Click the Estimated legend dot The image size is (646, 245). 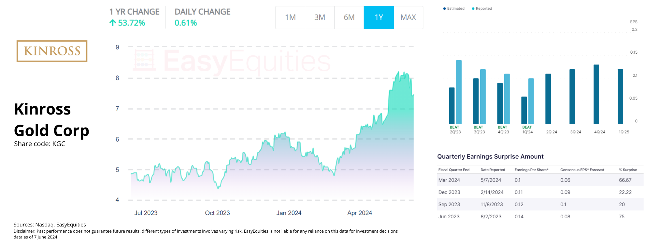coord(444,9)
